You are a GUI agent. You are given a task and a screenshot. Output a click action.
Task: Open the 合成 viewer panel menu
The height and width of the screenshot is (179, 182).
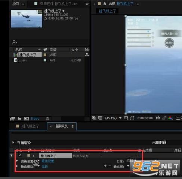coord(138,4)
